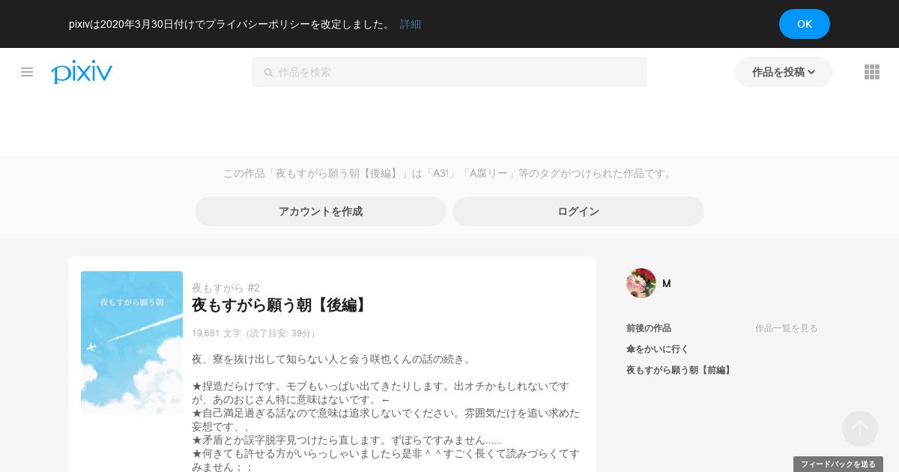Go to the pixiv home logo

point(82,72)
